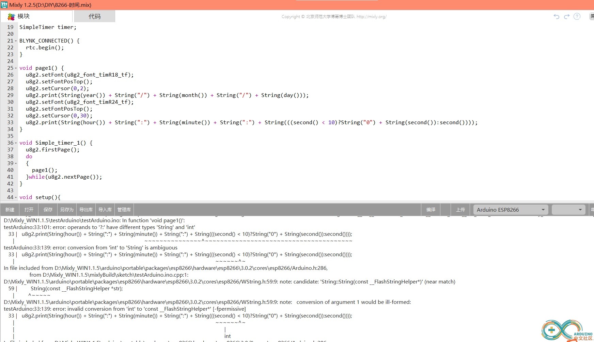Click code line 'SimpleTimer timer;'

click(48, 27)
